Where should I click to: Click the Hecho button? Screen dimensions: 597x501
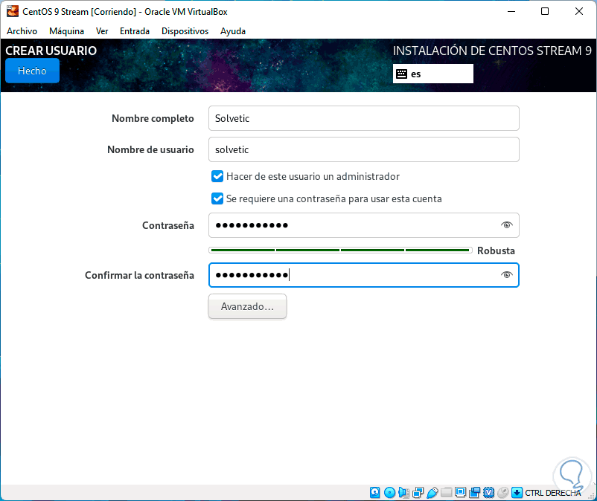[32, 71]
